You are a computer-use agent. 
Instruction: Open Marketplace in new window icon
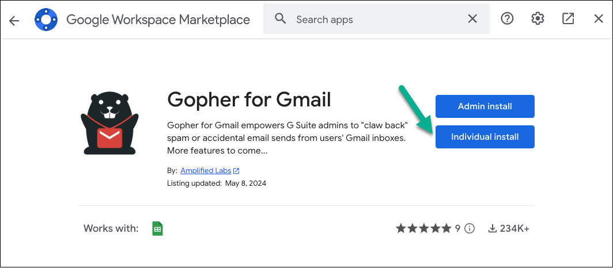pos(568,19)
